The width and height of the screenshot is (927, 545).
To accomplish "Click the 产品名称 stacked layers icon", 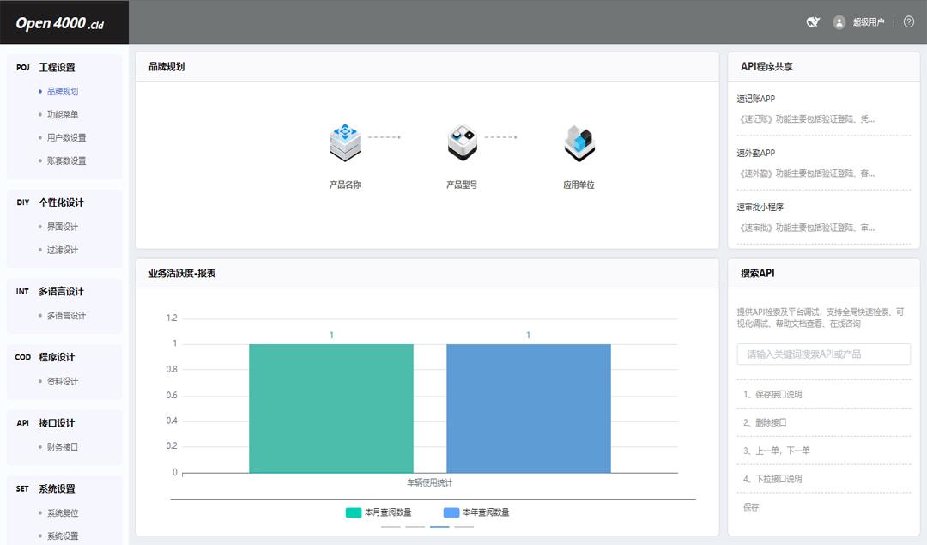I will point(345,142).
